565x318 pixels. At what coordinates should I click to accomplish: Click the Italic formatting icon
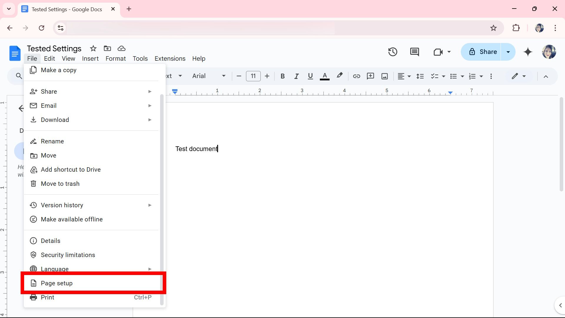(x=296, y=76)
